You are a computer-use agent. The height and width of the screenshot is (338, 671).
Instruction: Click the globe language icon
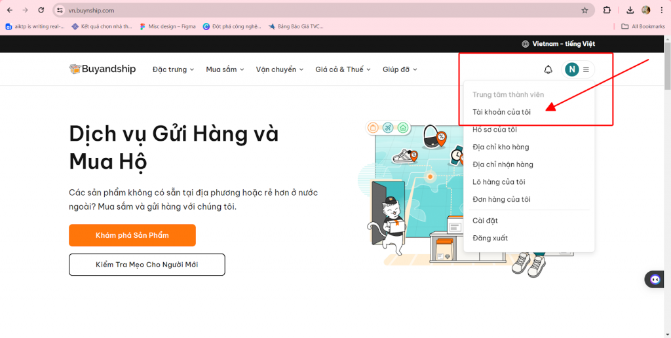525,44
